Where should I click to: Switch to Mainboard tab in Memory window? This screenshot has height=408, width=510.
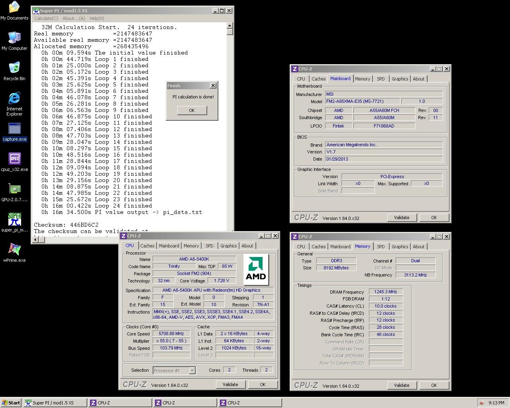pos(340,247)
